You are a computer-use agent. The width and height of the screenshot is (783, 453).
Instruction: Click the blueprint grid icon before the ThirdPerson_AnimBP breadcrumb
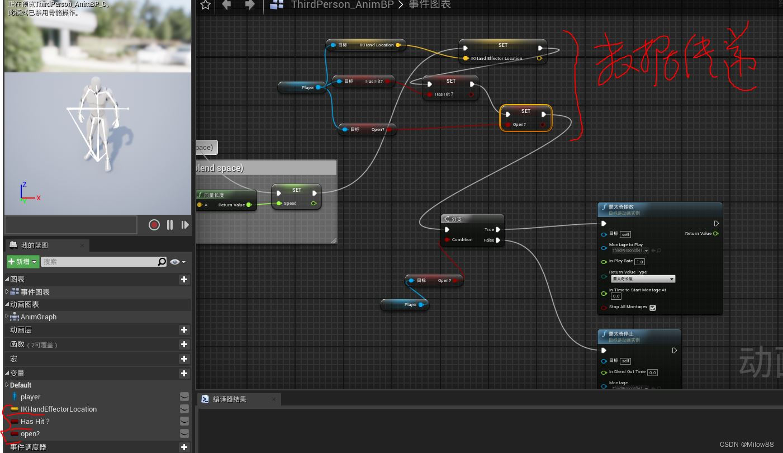click(x=276, y=5)
